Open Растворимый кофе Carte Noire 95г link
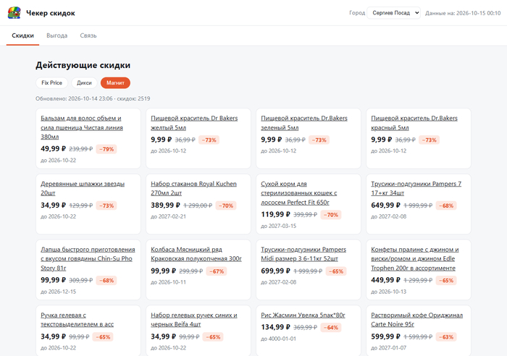Image resolution: width=507 pixels, height=356 pixels. (x=416, y=320)
